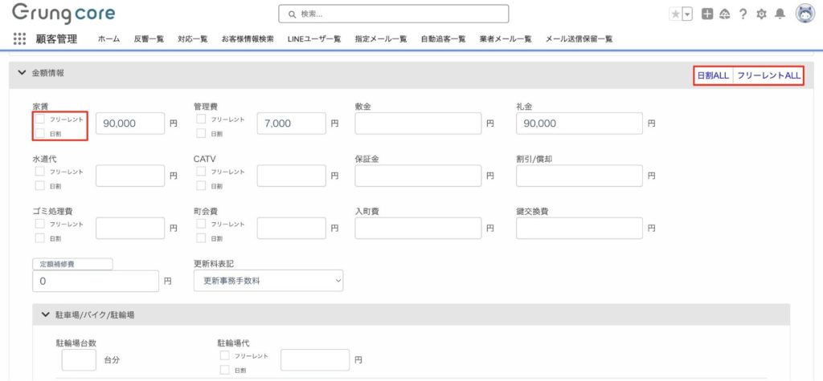823x381 pixels.
Task: Toggle フリーレント checkbox under 水道代
Action: pos(39,171)
